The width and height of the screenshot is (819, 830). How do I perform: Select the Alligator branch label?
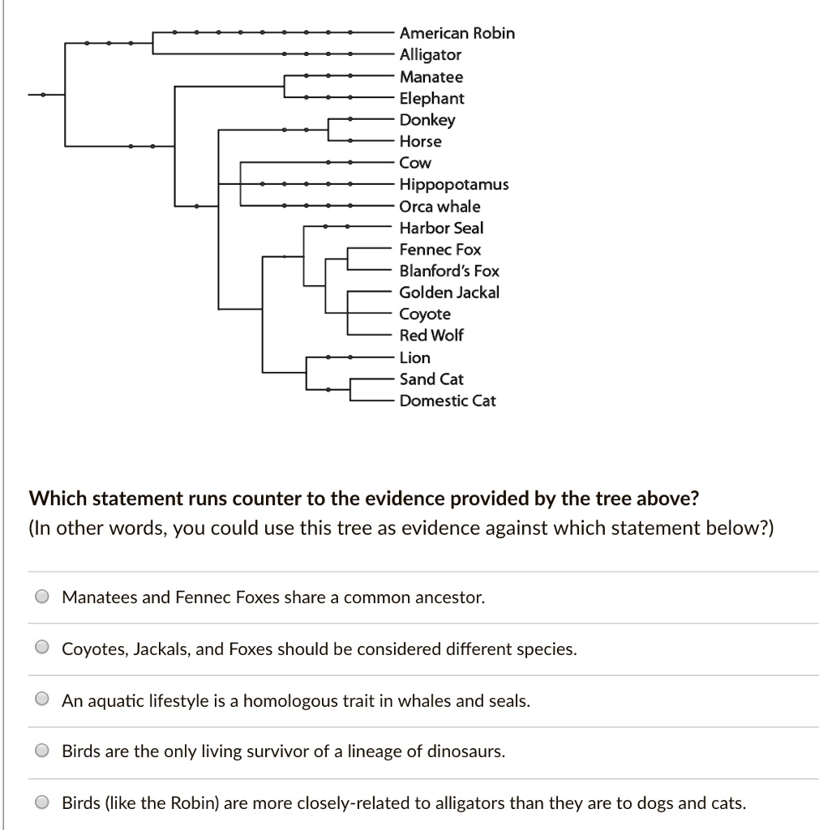430,54
